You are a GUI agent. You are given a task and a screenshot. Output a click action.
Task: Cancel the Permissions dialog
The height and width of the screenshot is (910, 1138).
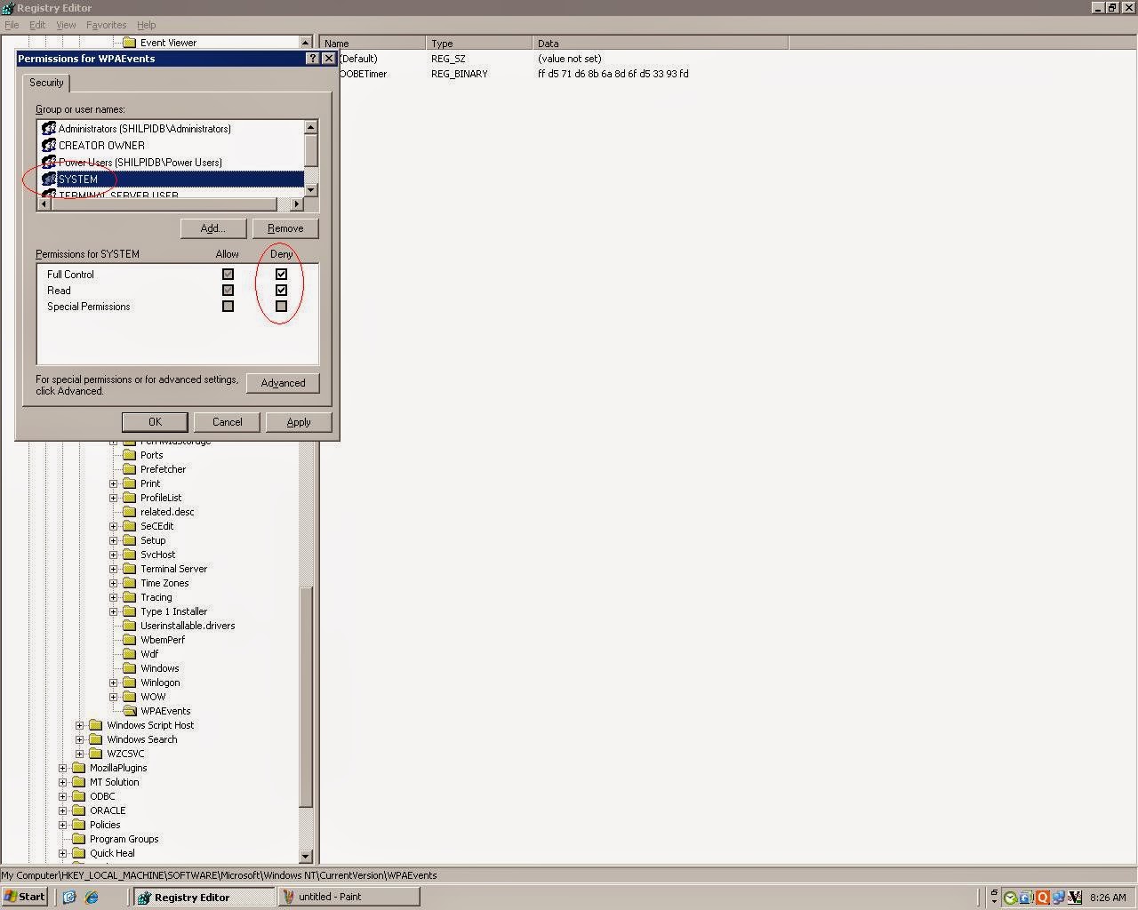point(227,422)
